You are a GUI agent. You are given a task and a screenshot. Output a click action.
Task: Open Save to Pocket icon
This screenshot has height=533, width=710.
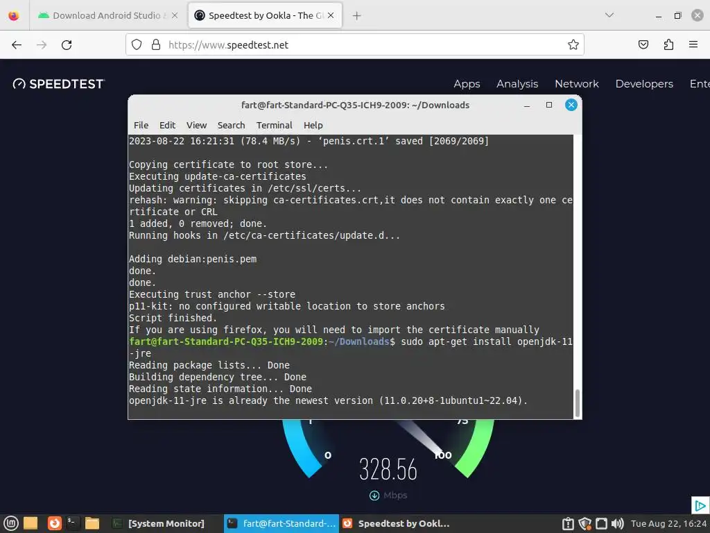point(643,44)
